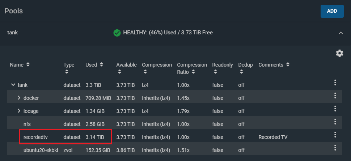Open the pool settings gear icon
This screenshot has width=351, height=161.
click(339, 53)
